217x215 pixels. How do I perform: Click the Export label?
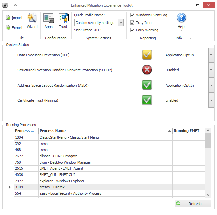coord(17,28)
